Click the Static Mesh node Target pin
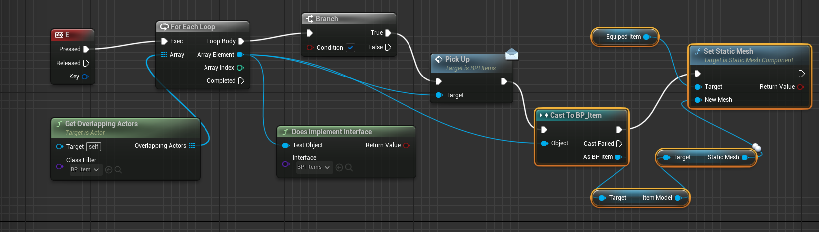Screen dimensions: 819x232 (x=666, y=157)
